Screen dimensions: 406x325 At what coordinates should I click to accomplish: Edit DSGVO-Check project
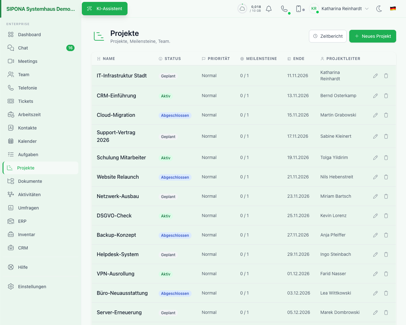[x=376, y=216]
